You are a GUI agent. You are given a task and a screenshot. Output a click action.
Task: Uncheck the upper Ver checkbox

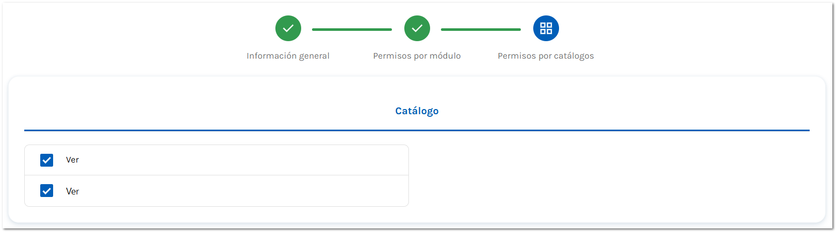click(46, 160)
